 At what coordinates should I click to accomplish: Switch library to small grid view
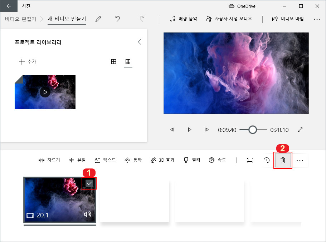click(128, 62)
